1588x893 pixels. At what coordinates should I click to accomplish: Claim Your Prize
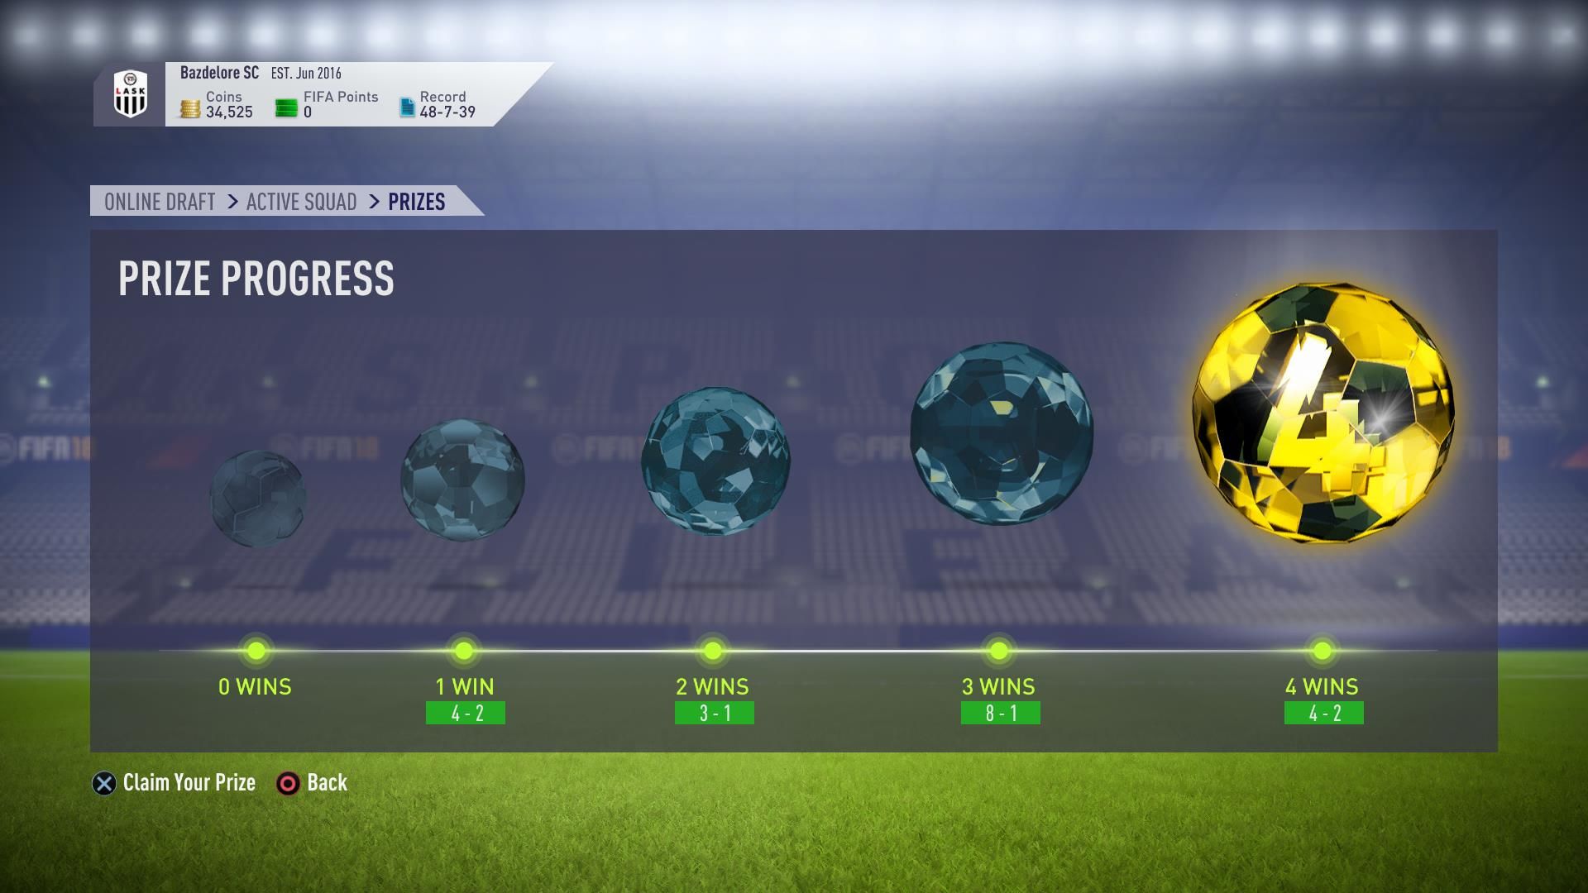[189, 782]
